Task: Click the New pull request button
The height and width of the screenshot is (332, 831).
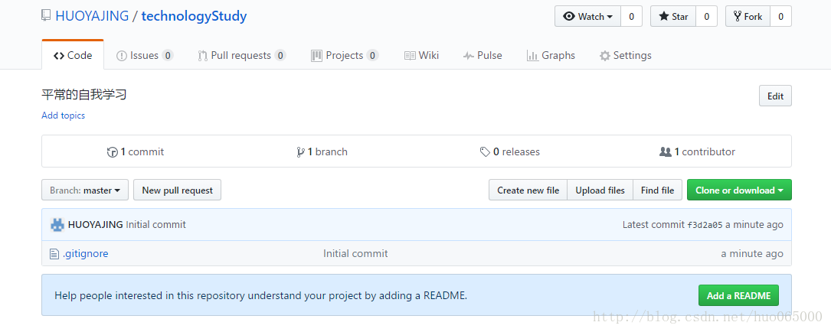Action: [177, 190]
